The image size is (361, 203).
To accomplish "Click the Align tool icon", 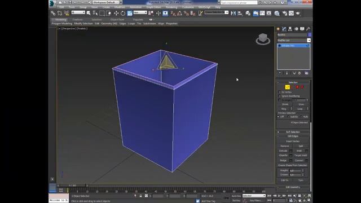I will [240, 13].
